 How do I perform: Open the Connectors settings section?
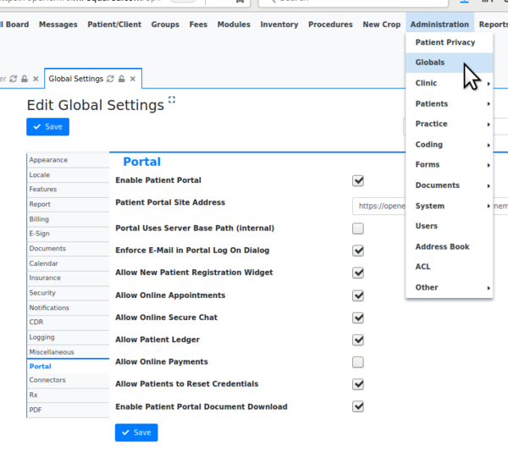(68, 380)
